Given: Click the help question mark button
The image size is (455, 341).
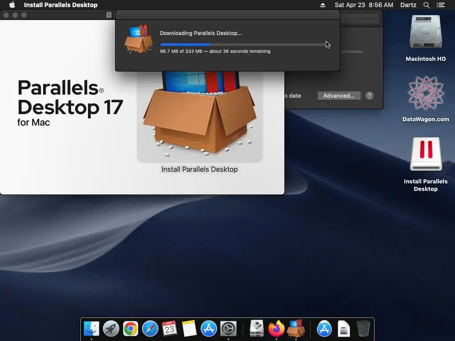Looking at the screenshot, I should pos(369,96).
